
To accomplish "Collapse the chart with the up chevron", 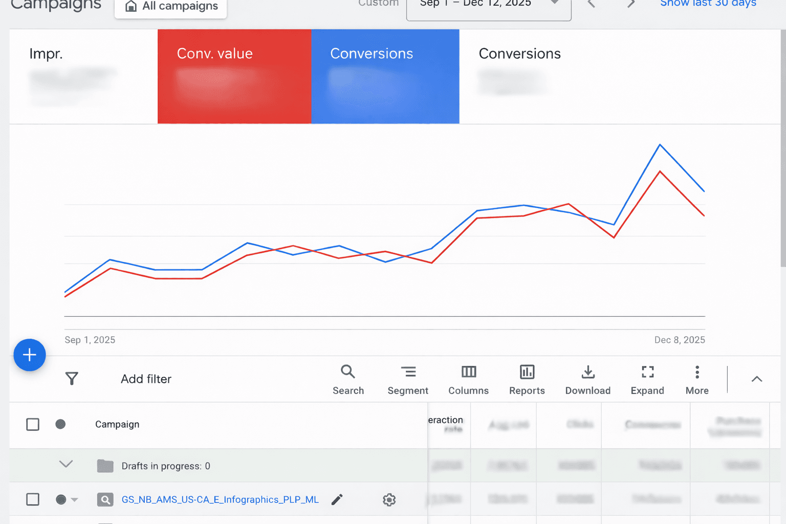I will [757, 379].
